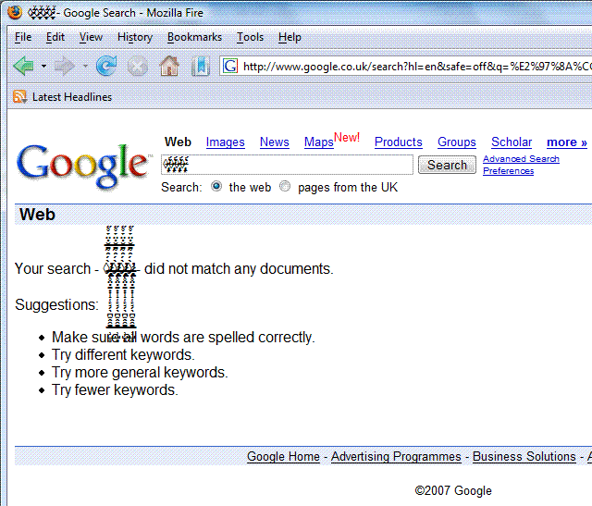Viewport: 592px width, 506px height.
Task: Open the Back history dropdown arrow
Action: pyautogui.click(x=43, y=67)
